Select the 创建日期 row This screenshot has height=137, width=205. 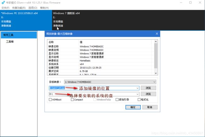(101, 68)
